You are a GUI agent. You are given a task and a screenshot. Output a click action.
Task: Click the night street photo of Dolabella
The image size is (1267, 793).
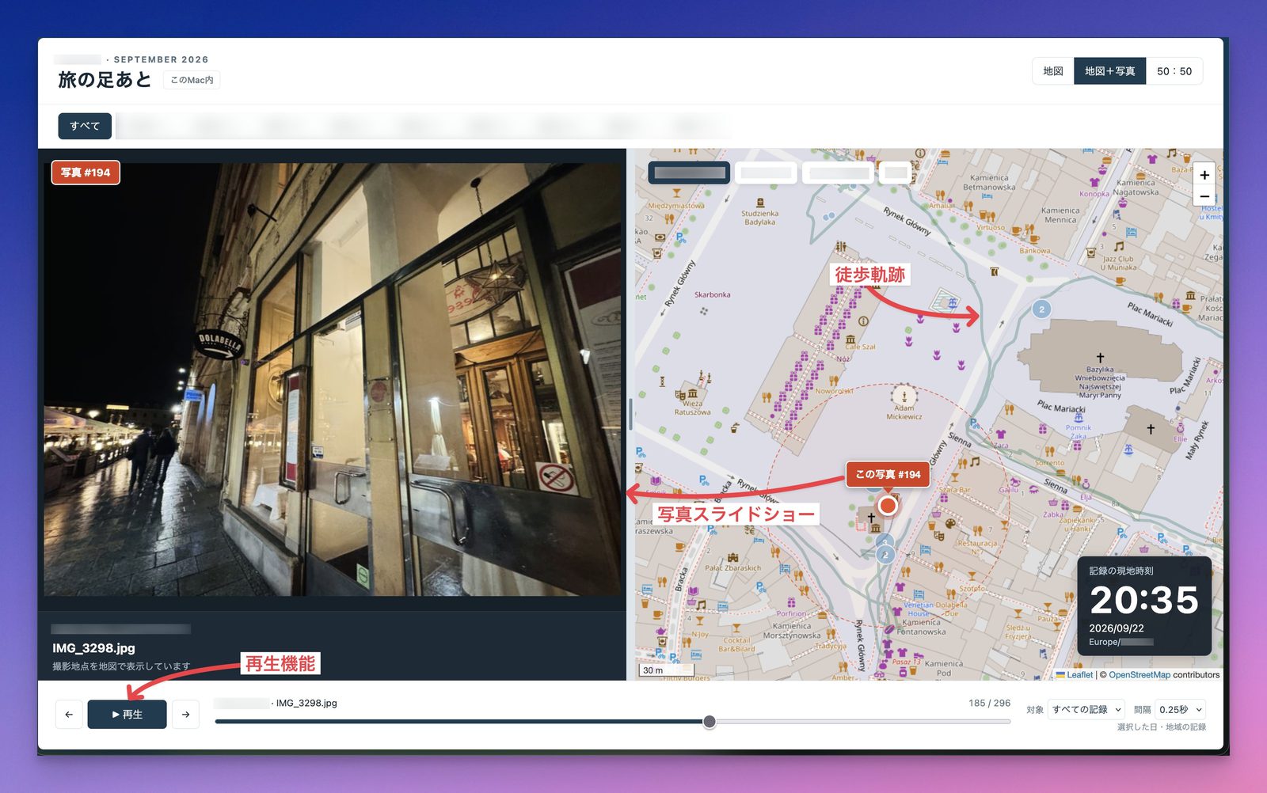333,380
